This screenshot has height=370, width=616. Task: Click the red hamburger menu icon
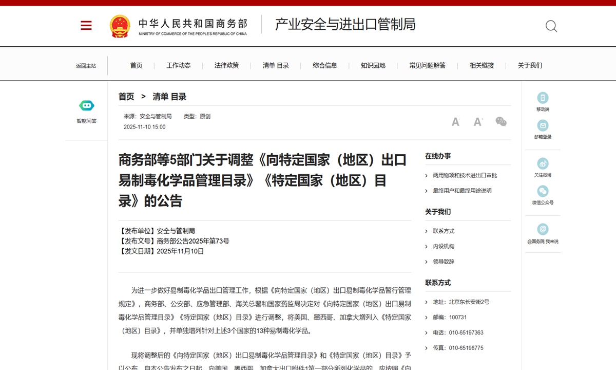(86, 25)
